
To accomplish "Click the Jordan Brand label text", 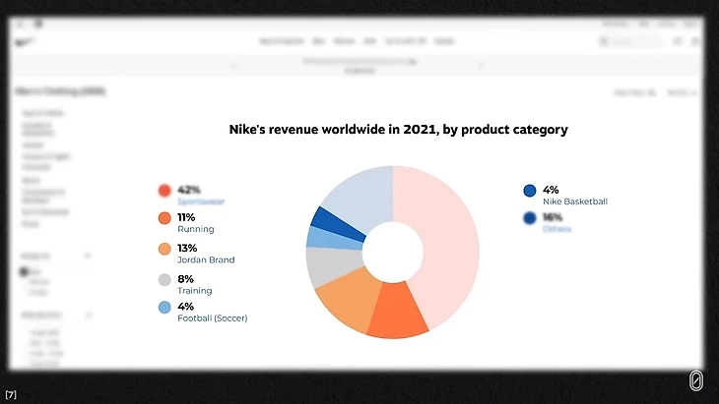I will tap(206, 260).
